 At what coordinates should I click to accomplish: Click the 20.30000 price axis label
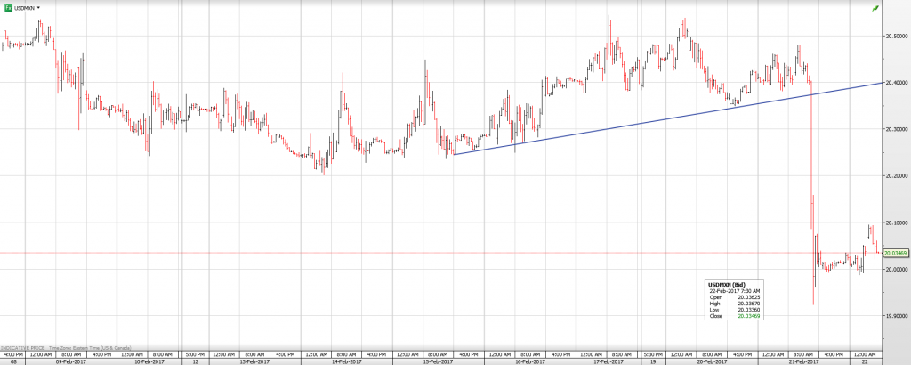(x=895, y=129)
